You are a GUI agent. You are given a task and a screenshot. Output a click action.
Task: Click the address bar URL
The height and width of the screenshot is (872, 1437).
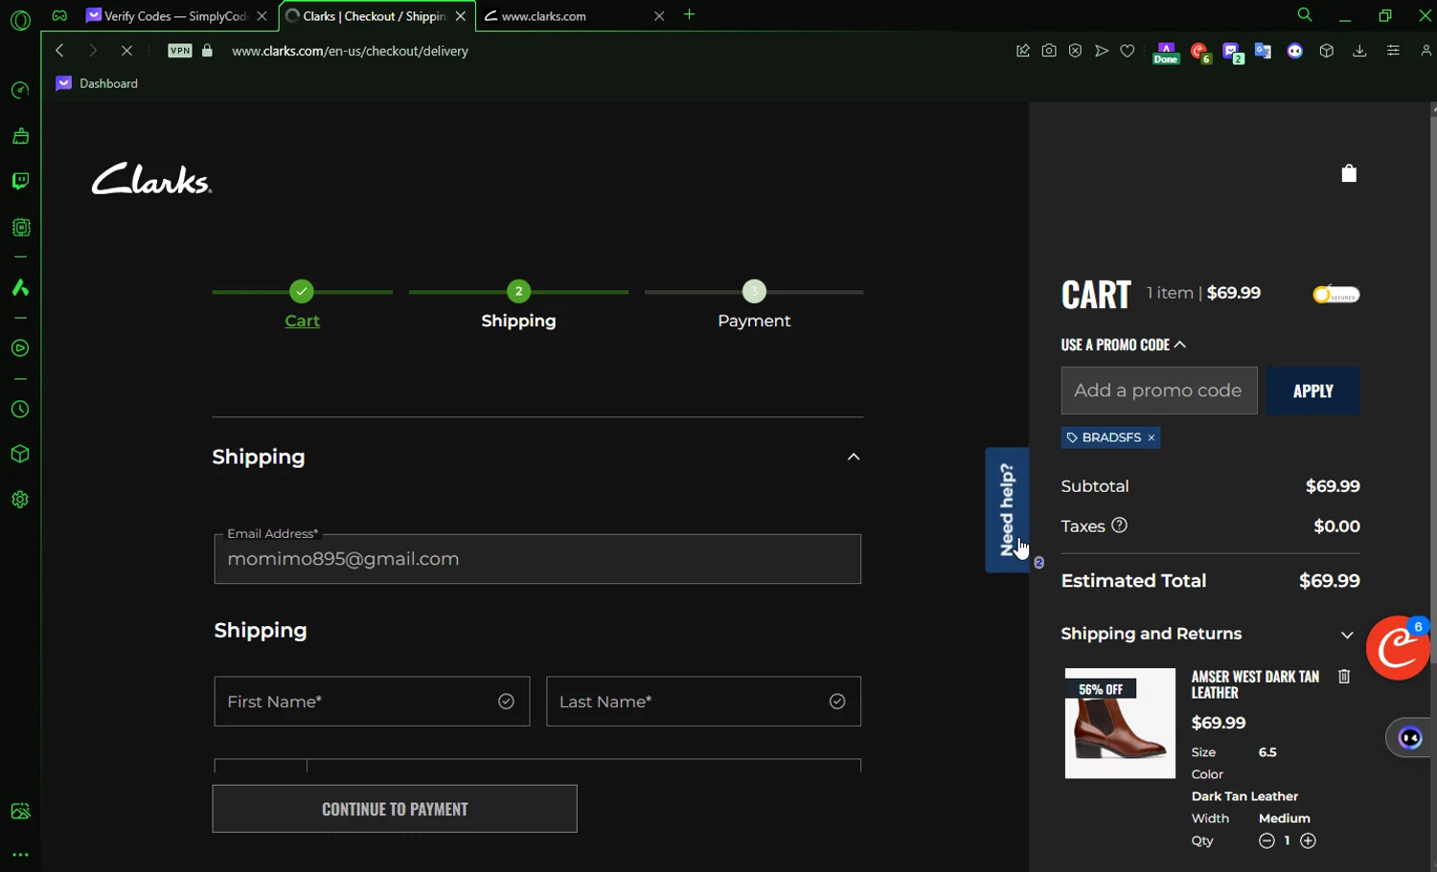tap(350, 51)
